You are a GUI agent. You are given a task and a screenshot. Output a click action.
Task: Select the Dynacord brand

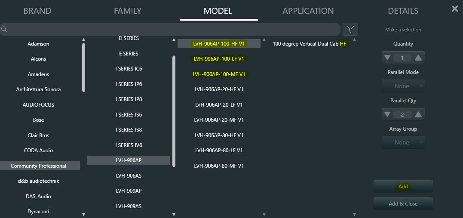[38, 212]
